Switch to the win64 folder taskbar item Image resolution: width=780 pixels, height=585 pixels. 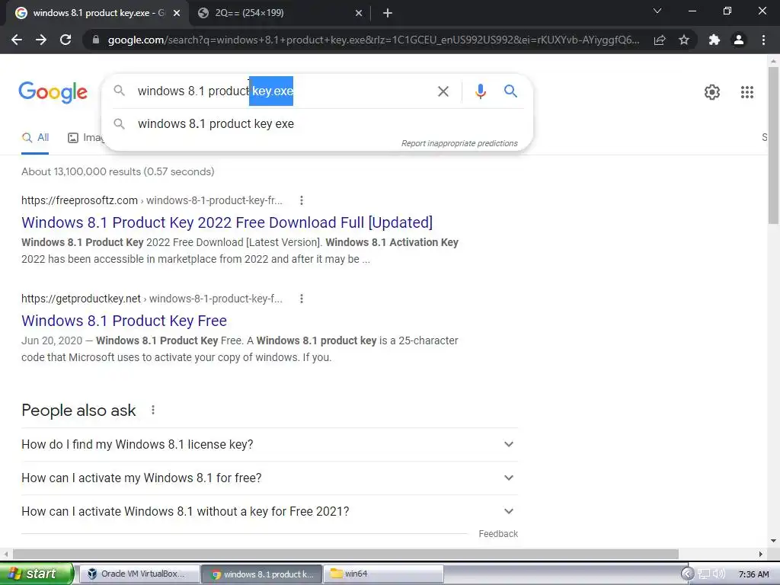coord(383,574)
